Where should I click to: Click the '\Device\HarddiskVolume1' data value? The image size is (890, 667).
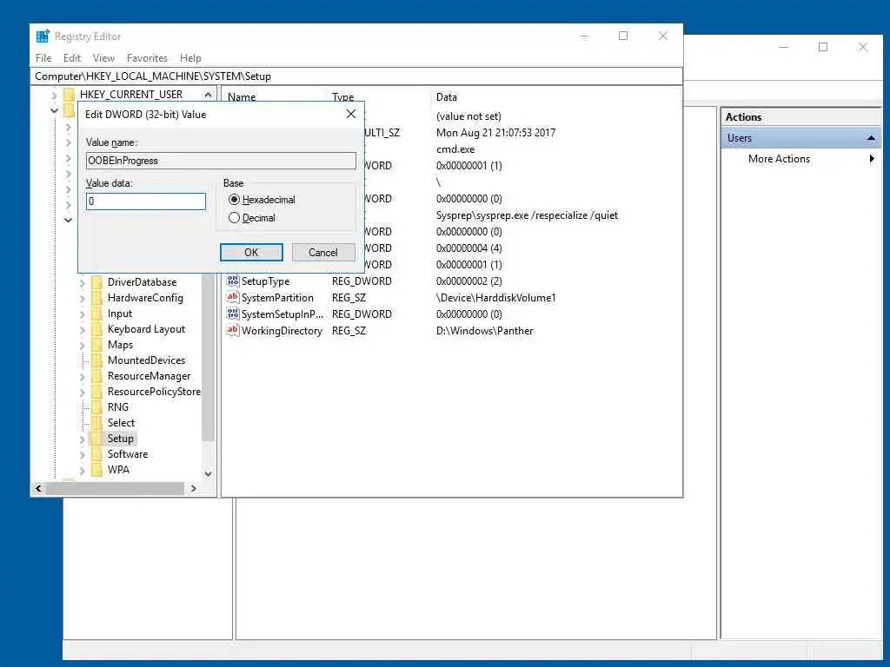(496, 298)
